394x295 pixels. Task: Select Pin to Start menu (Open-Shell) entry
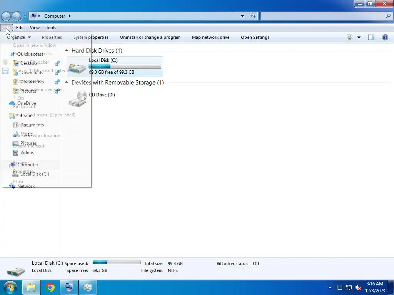tap(44, 115)
